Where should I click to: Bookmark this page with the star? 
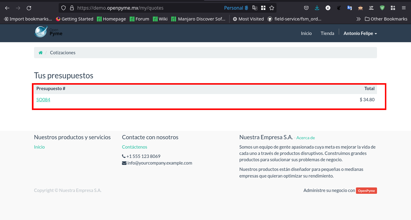(x=272, y=8)
